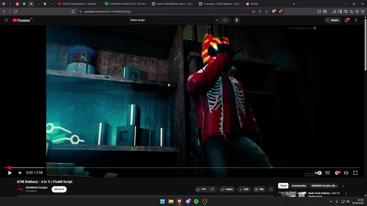The width and height of the screenshot is (367, 206).
Task: Open Brave playlist music note icon
Action: pos(334,11)
